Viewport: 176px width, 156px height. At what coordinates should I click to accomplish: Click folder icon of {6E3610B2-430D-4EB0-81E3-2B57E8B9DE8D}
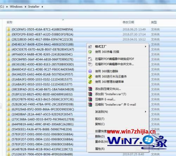click(8, 65)
